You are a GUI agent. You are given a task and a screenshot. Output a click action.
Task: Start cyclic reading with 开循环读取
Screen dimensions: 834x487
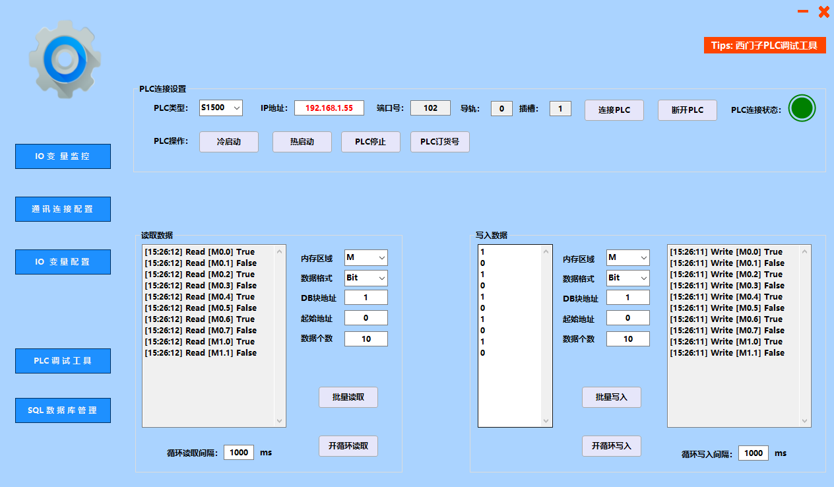point(348,446)
